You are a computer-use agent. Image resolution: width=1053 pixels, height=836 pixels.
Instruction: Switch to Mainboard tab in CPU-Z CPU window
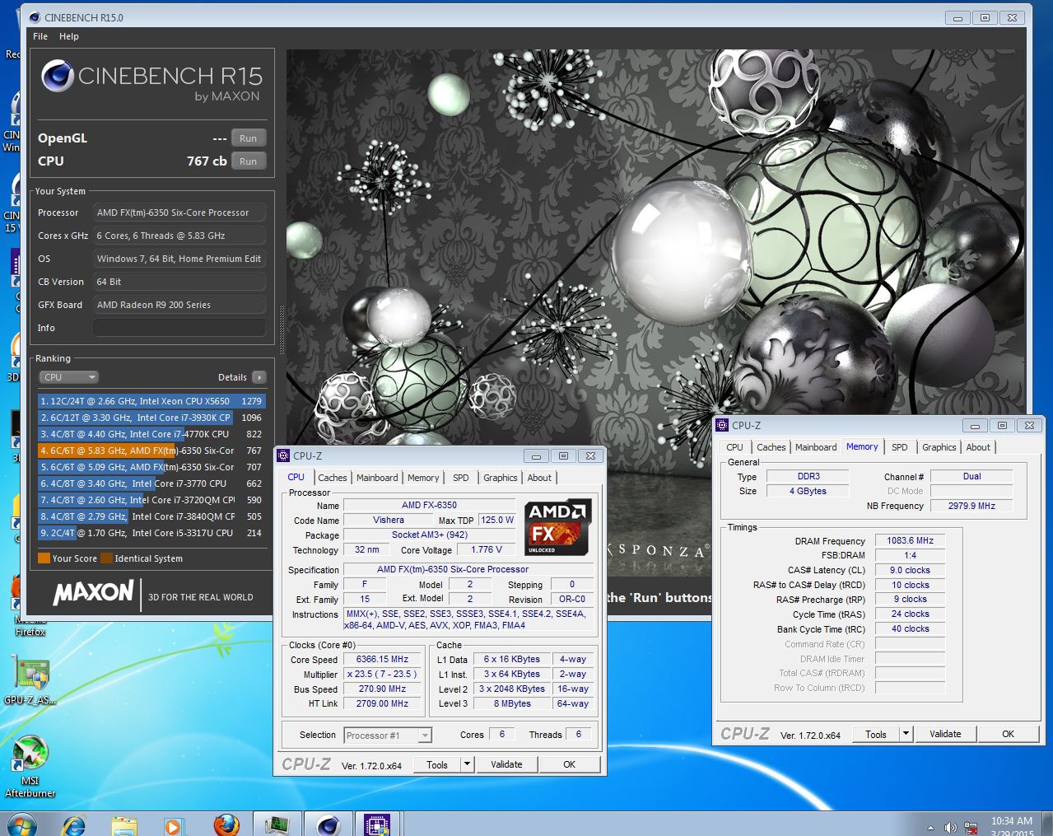click(377, 478)
